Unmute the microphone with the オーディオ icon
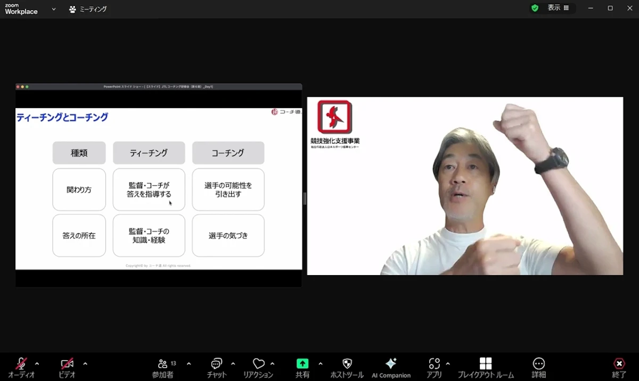639x381 pixels. coord(21,364)
